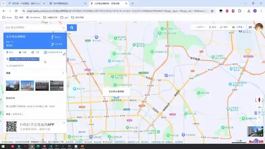Click the 'to here' route icon in blue card
Viewport: 265px width, 149px height.
(53, 37)
